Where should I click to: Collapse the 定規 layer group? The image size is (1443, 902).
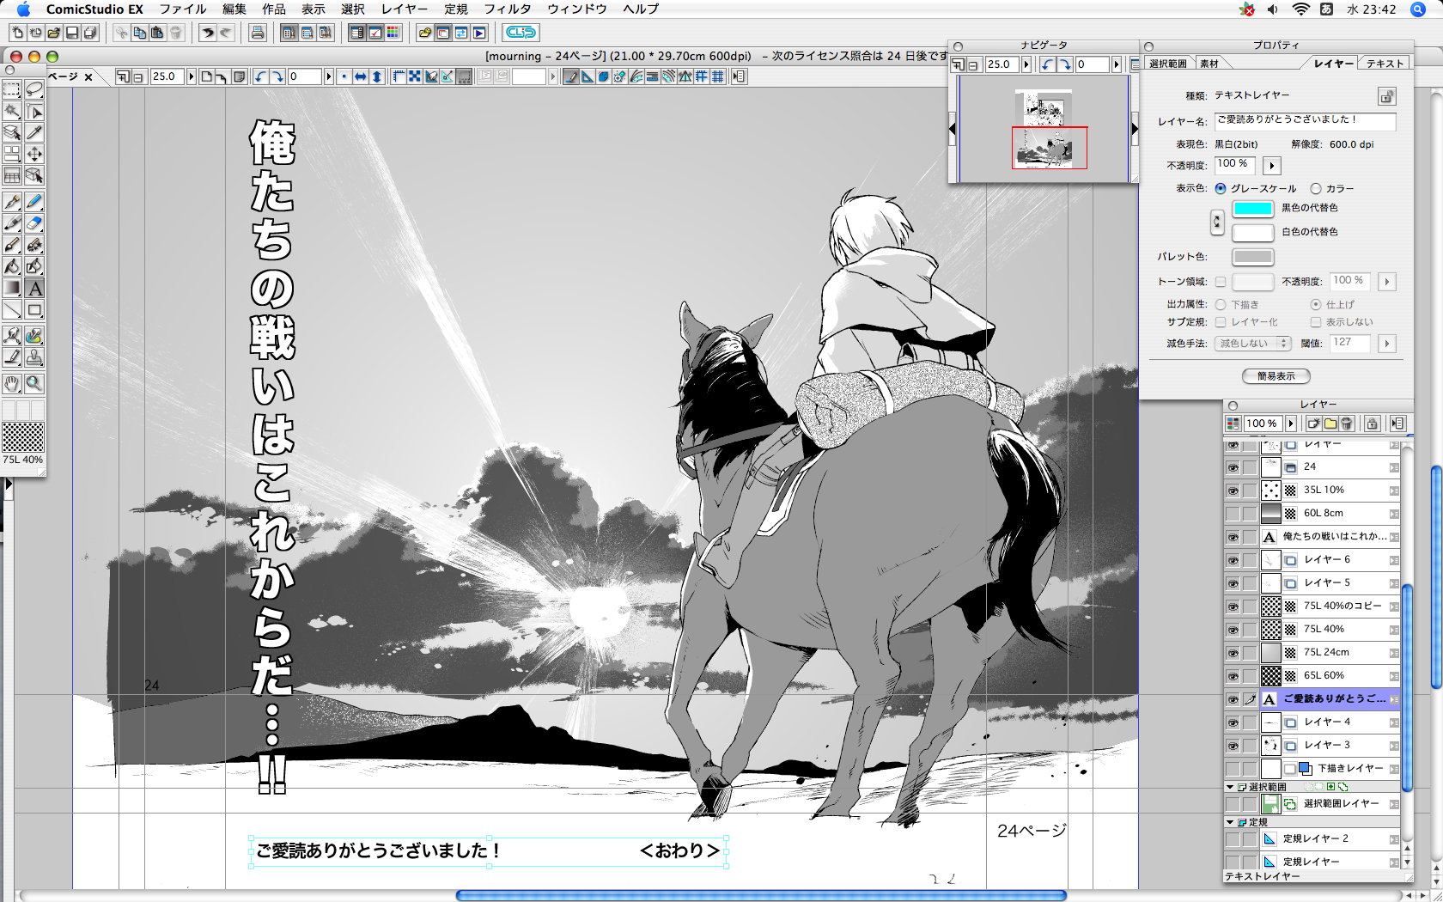(x=1230, y=822)
